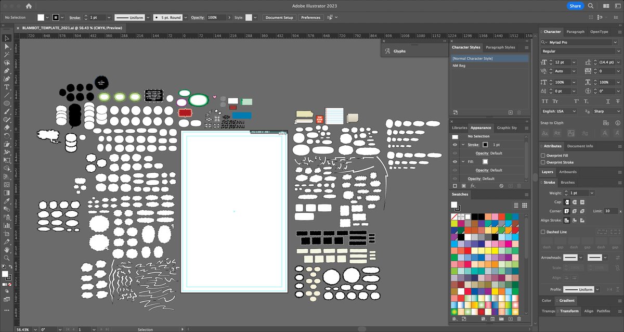This screenshot has height=332, width=624.
Task: Collapse the Stroke row in Appearance panel
Action: click(x=463, y=145)
